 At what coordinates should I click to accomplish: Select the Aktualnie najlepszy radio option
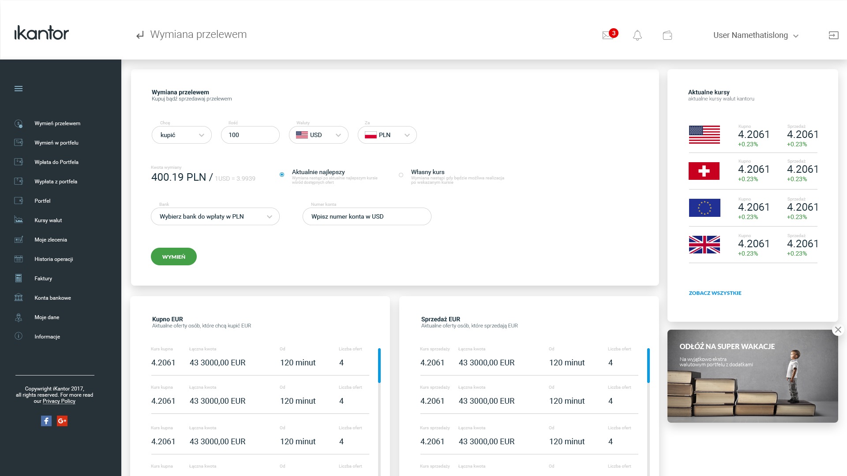pos(282,175)
